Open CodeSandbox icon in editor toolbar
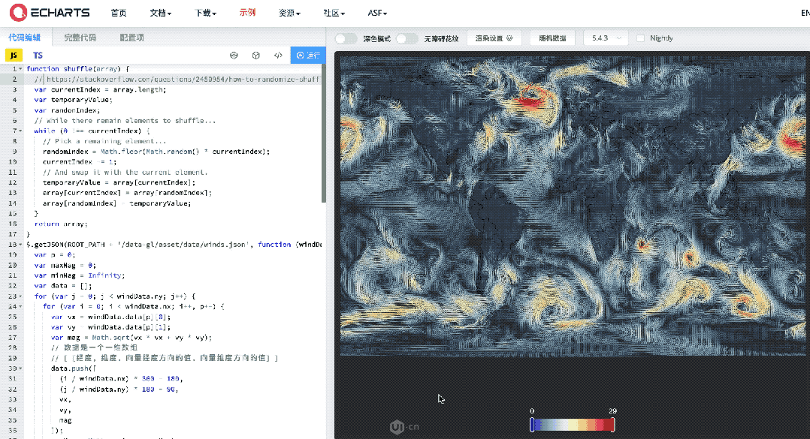810x439 pixels. (234, 56)
